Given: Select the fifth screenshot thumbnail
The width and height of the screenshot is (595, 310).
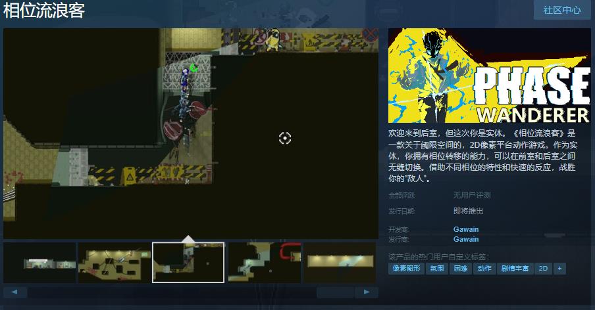Looking at the screenshot, I should pos(339,263).
